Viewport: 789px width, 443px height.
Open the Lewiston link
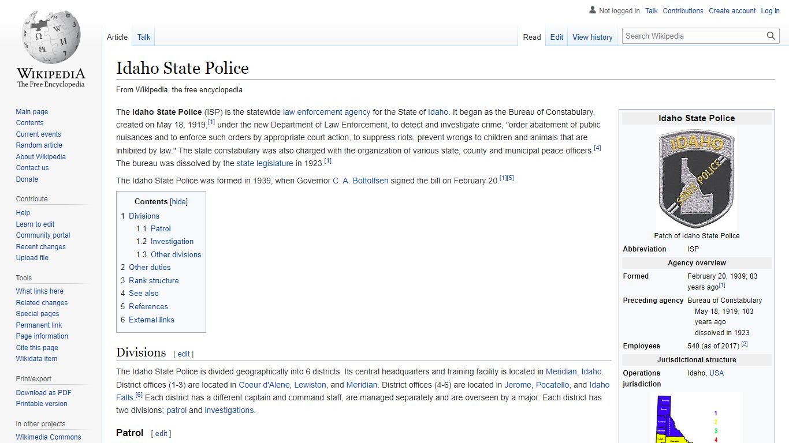tap(310, 385)
